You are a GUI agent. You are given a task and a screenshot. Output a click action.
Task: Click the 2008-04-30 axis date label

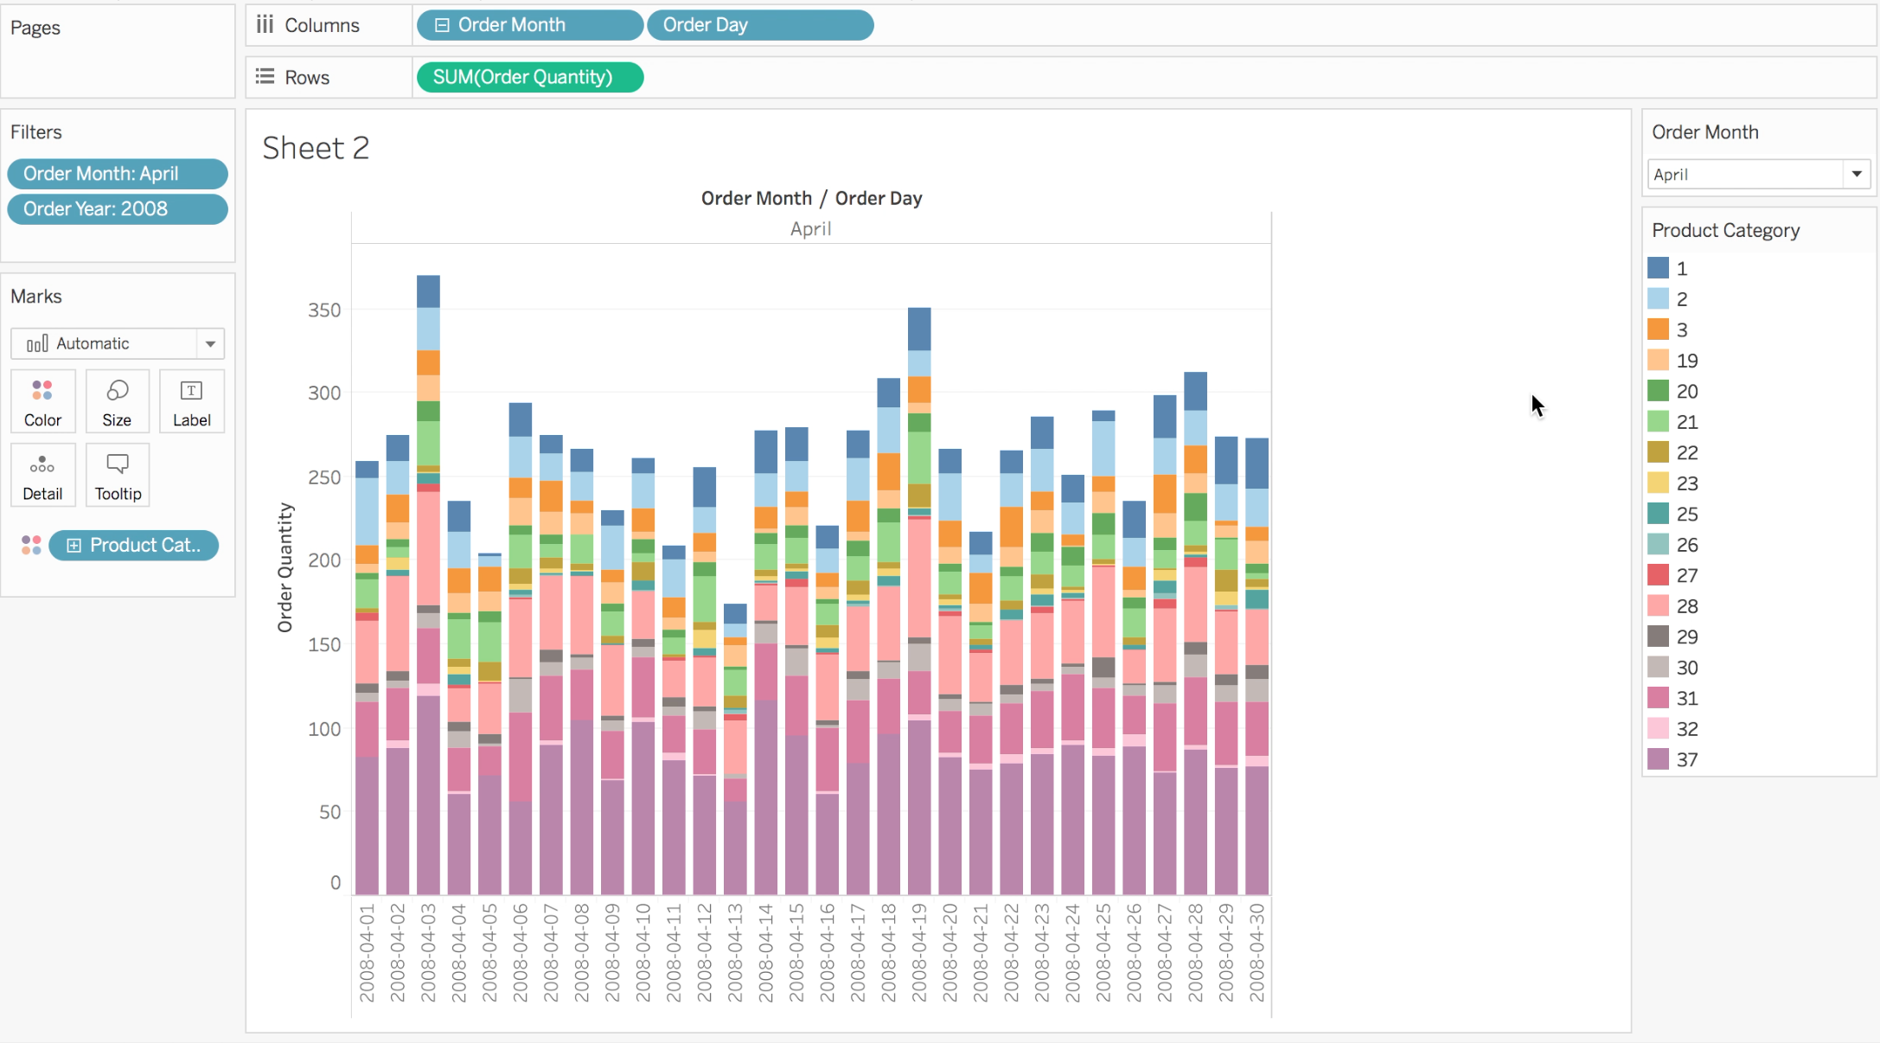(1257, 953)
